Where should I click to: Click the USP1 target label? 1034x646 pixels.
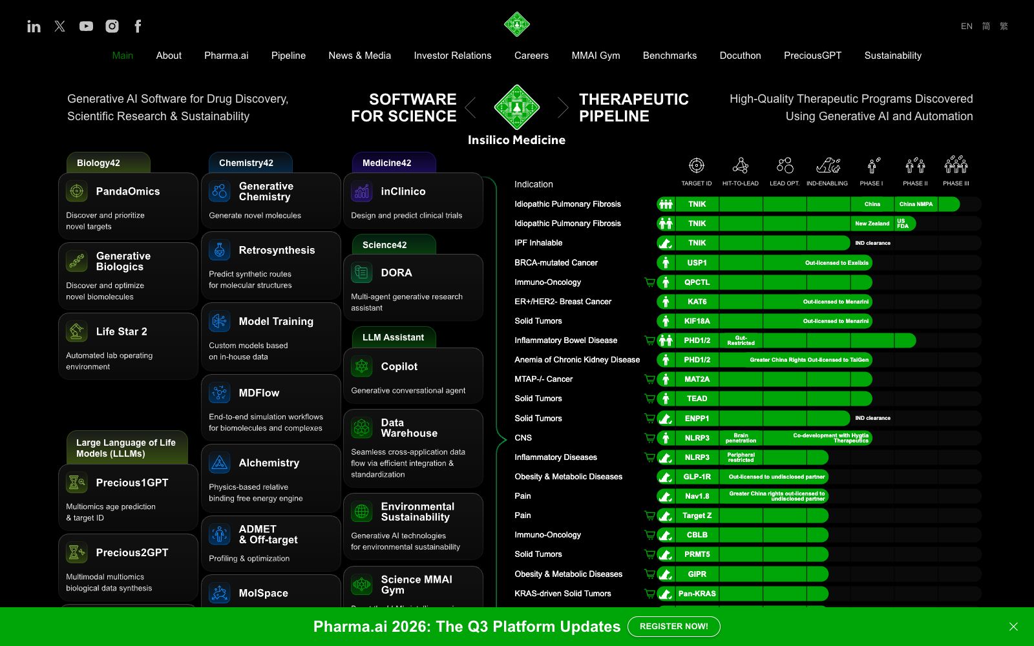tap(697, 263)
